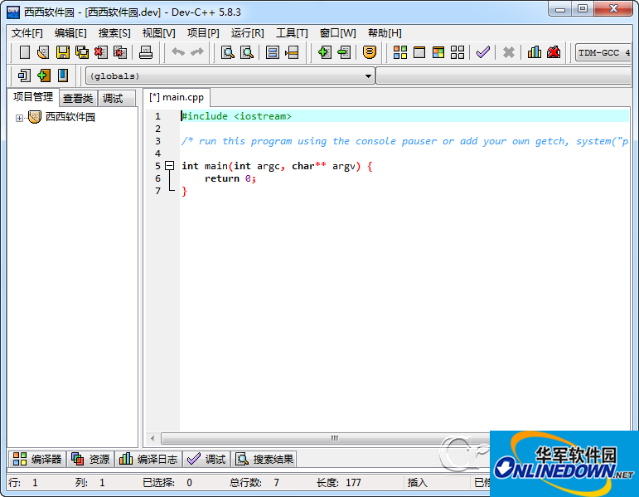This screenshot has height=497, width=639.
Task: Click the New file toolbar icon
Action: point(25,52)
